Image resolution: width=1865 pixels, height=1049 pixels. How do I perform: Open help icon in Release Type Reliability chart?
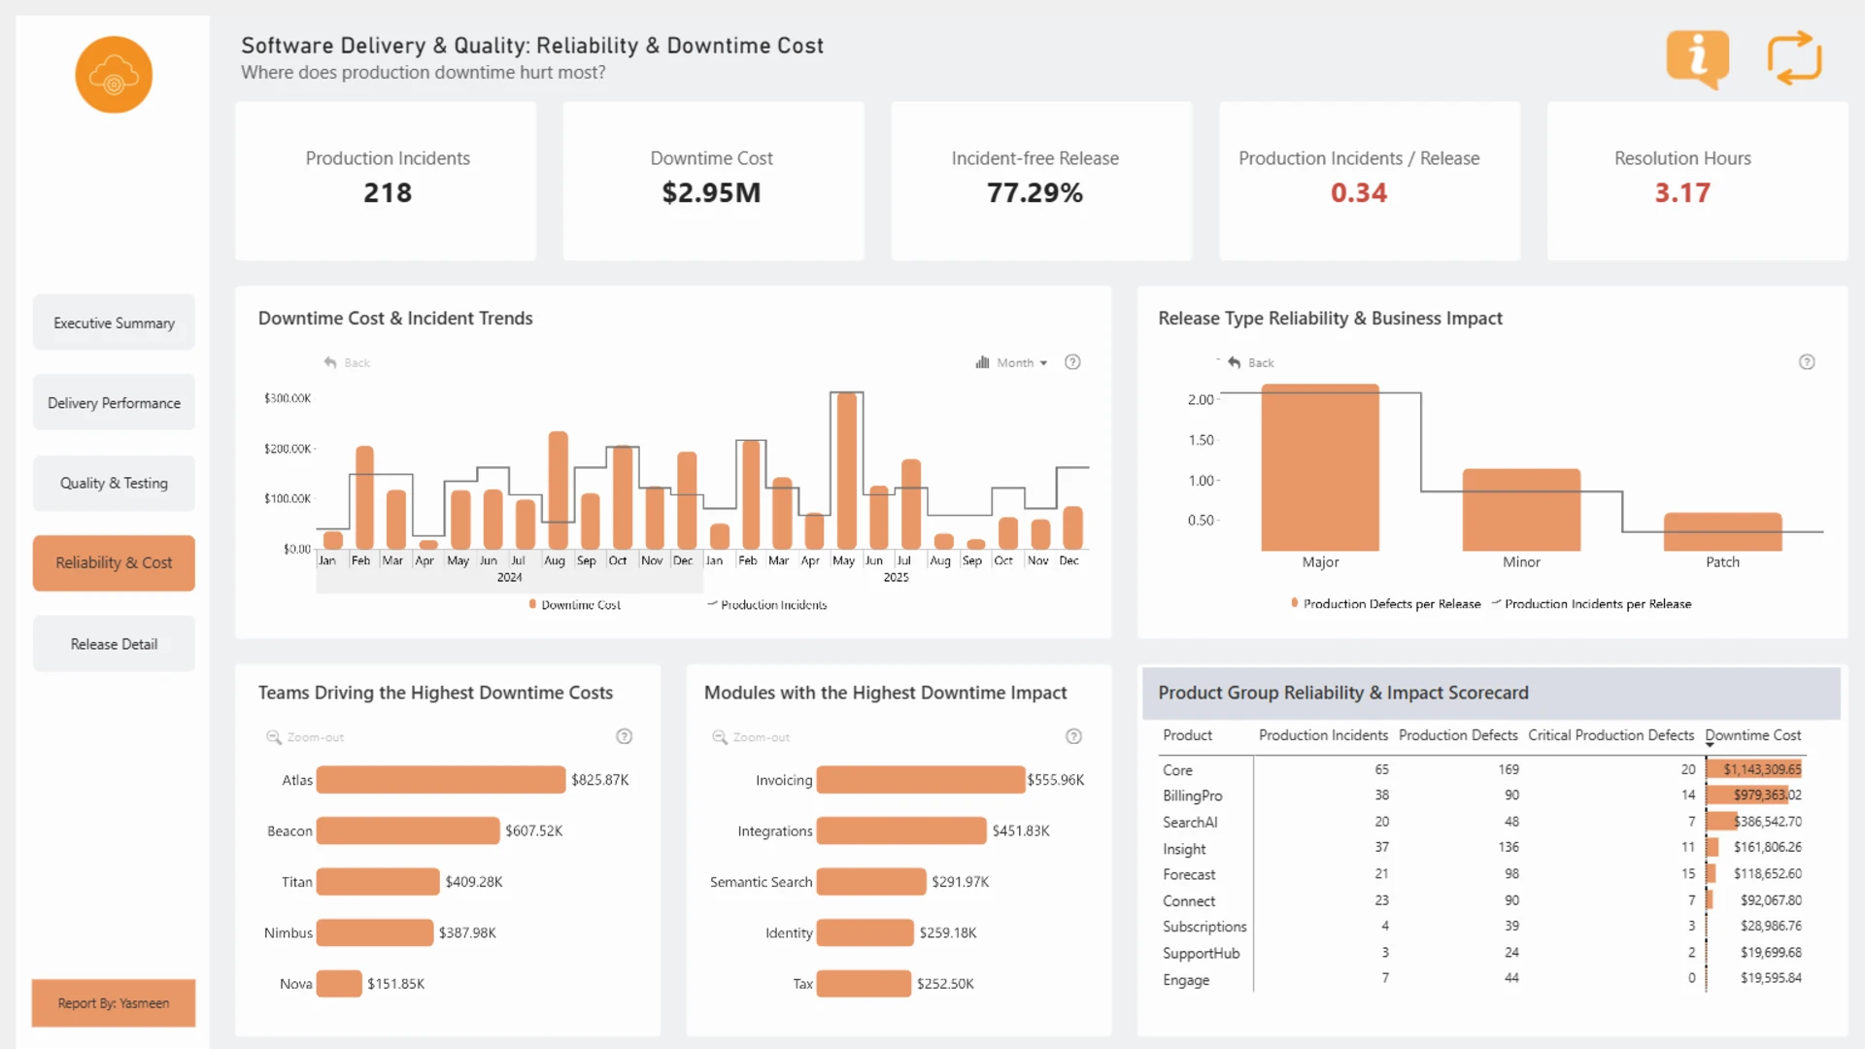click(x=1807, y=362)
